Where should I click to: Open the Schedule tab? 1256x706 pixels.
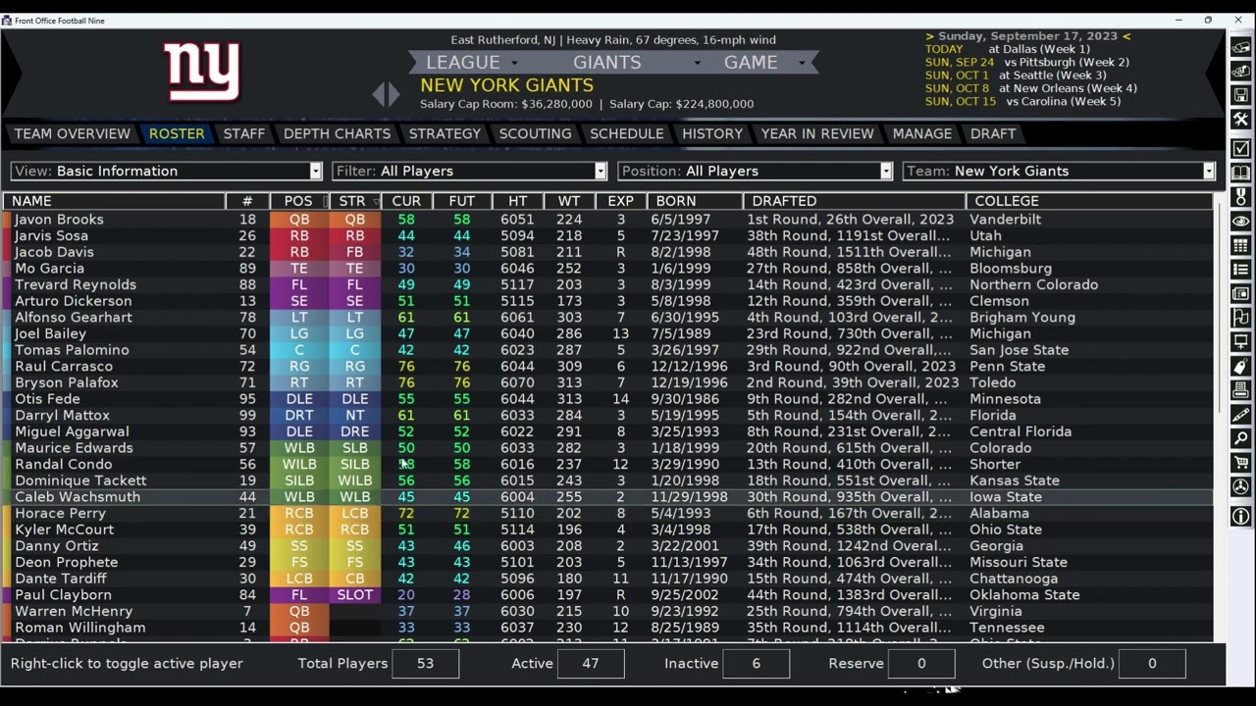click(x=627, y=133)
